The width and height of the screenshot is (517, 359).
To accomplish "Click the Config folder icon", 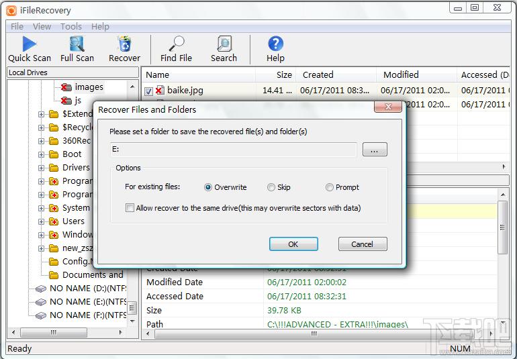I will [54, 262].
